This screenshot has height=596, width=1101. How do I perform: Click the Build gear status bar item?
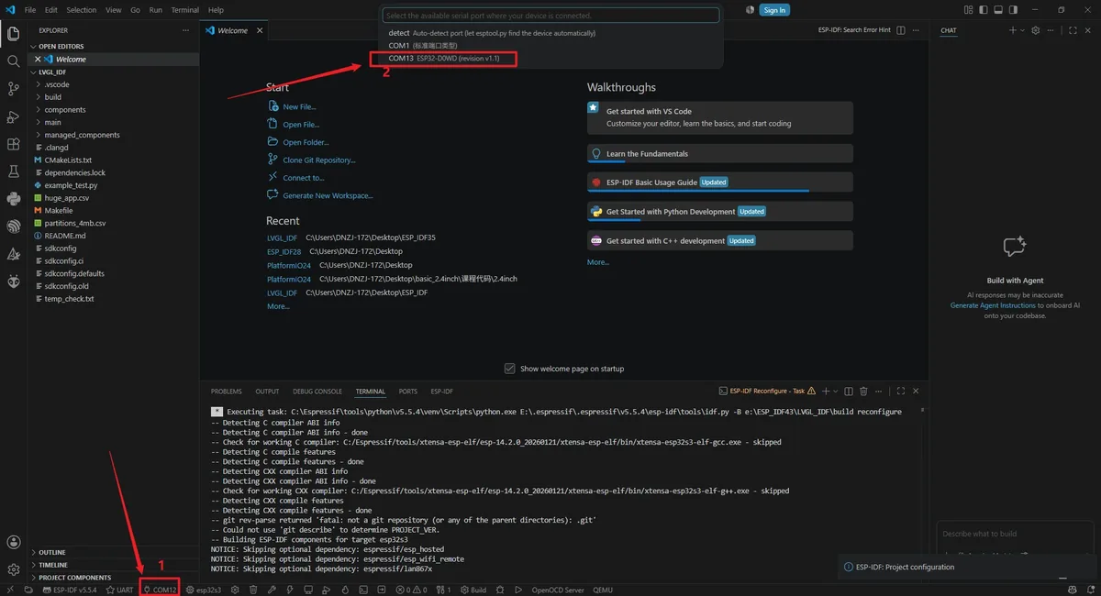[474, 590]
